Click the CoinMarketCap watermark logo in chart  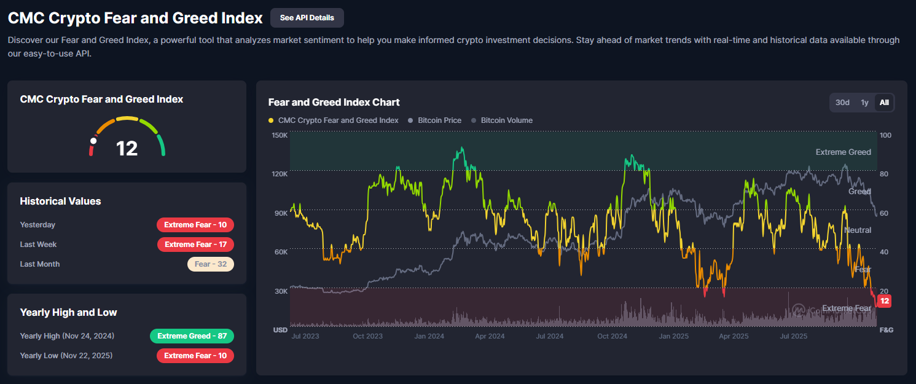[799, 309]
